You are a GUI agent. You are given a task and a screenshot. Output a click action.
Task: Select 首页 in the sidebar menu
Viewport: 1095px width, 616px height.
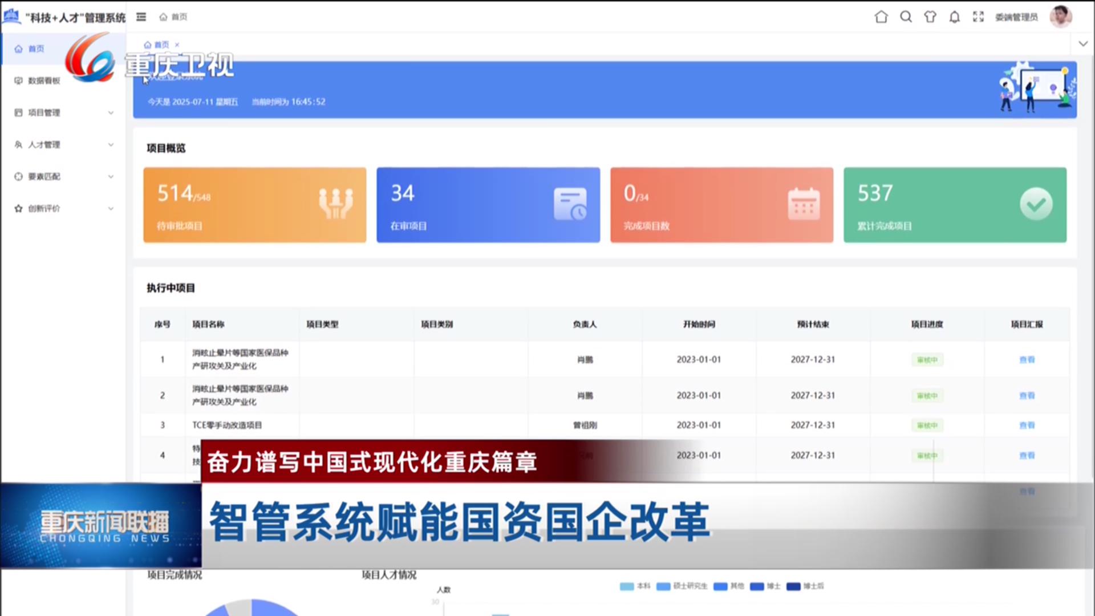pyautogui.click(x=36, y=48)
